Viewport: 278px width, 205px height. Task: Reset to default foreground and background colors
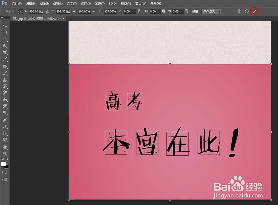click(2, 159)
